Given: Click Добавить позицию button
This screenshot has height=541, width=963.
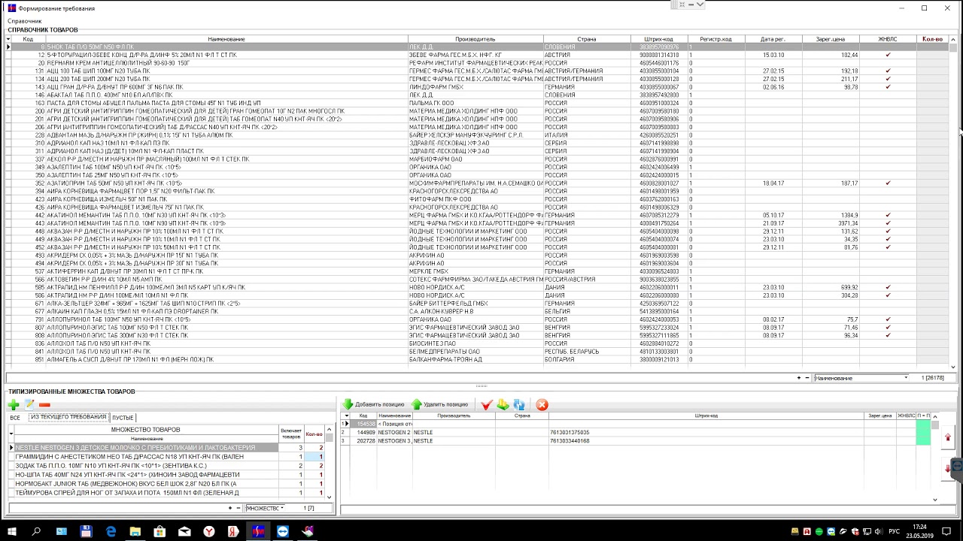Looking at the screenshot, I should pos(373,405).
